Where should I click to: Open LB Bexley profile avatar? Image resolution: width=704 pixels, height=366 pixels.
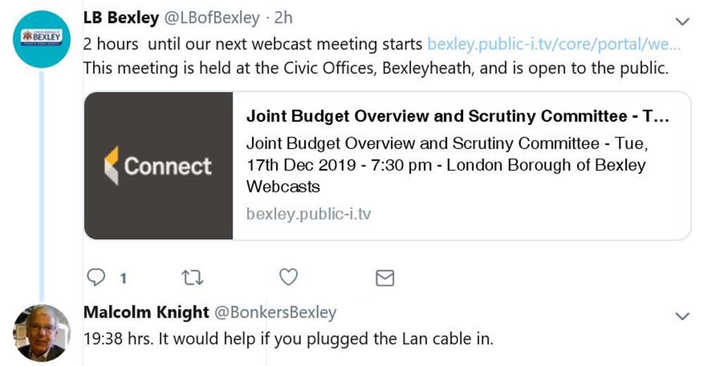pyautogui.click(x=42, y=39)
